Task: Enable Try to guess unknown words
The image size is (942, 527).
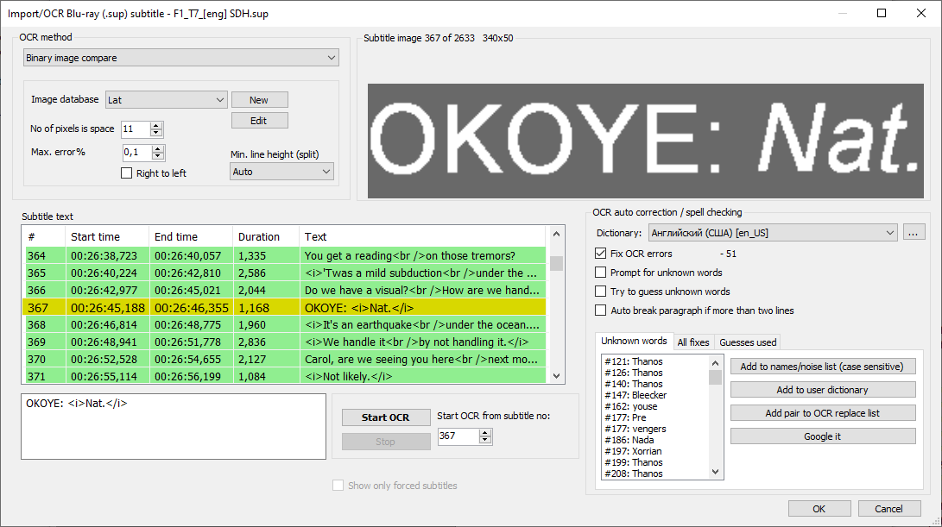Action: click(598, 291)
